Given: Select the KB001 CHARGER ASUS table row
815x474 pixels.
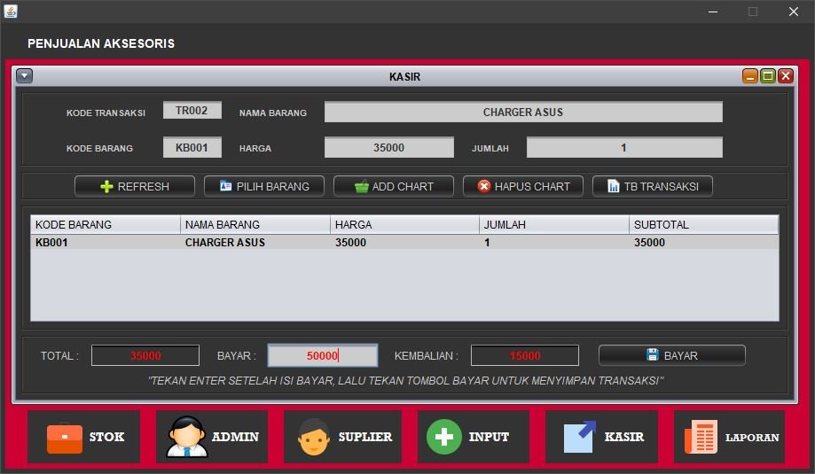Looking at the screenshot, I should 404,242.
